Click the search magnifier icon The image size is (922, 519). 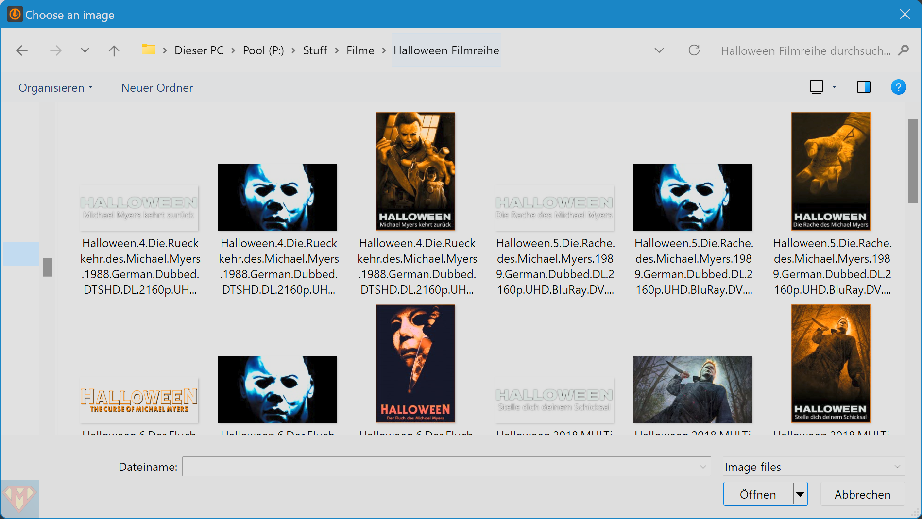(904, 50)
